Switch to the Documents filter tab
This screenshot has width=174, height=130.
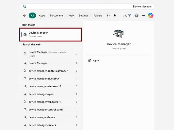(57, 15)
